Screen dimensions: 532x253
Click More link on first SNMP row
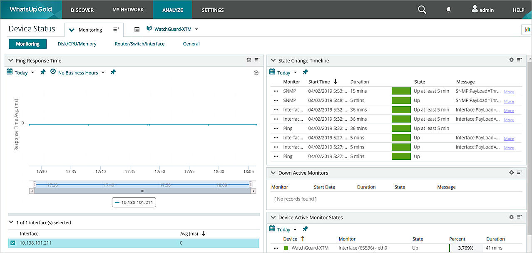pyautogui.click(x=509, y=92)
